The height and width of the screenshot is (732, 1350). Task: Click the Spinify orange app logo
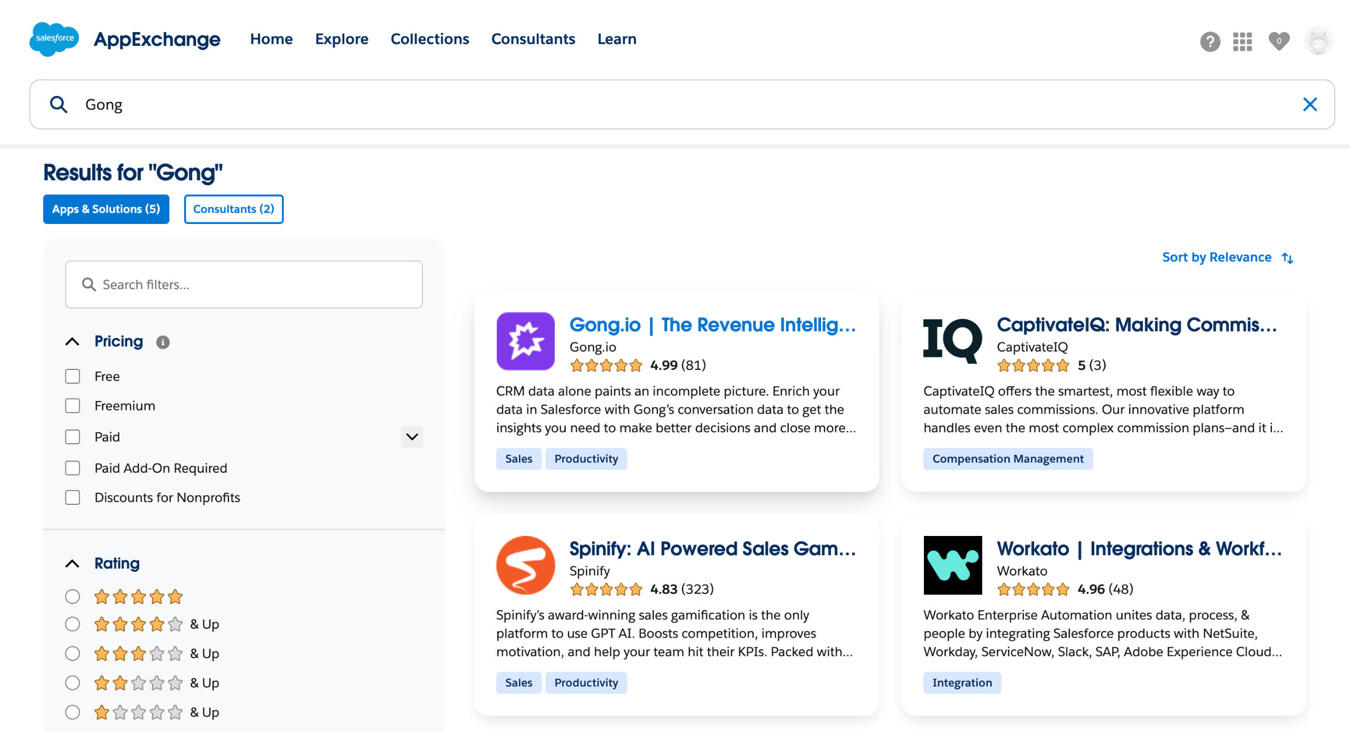pos(525,565)
